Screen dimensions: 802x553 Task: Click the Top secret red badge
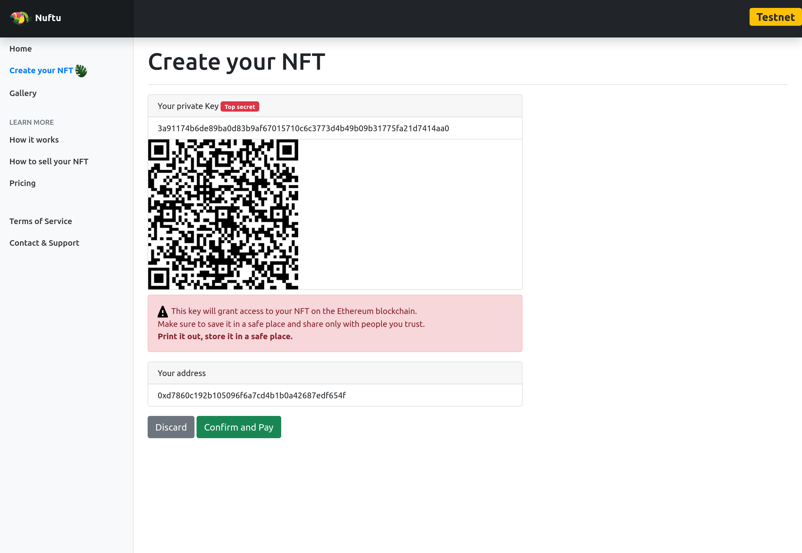click(239, 107)
